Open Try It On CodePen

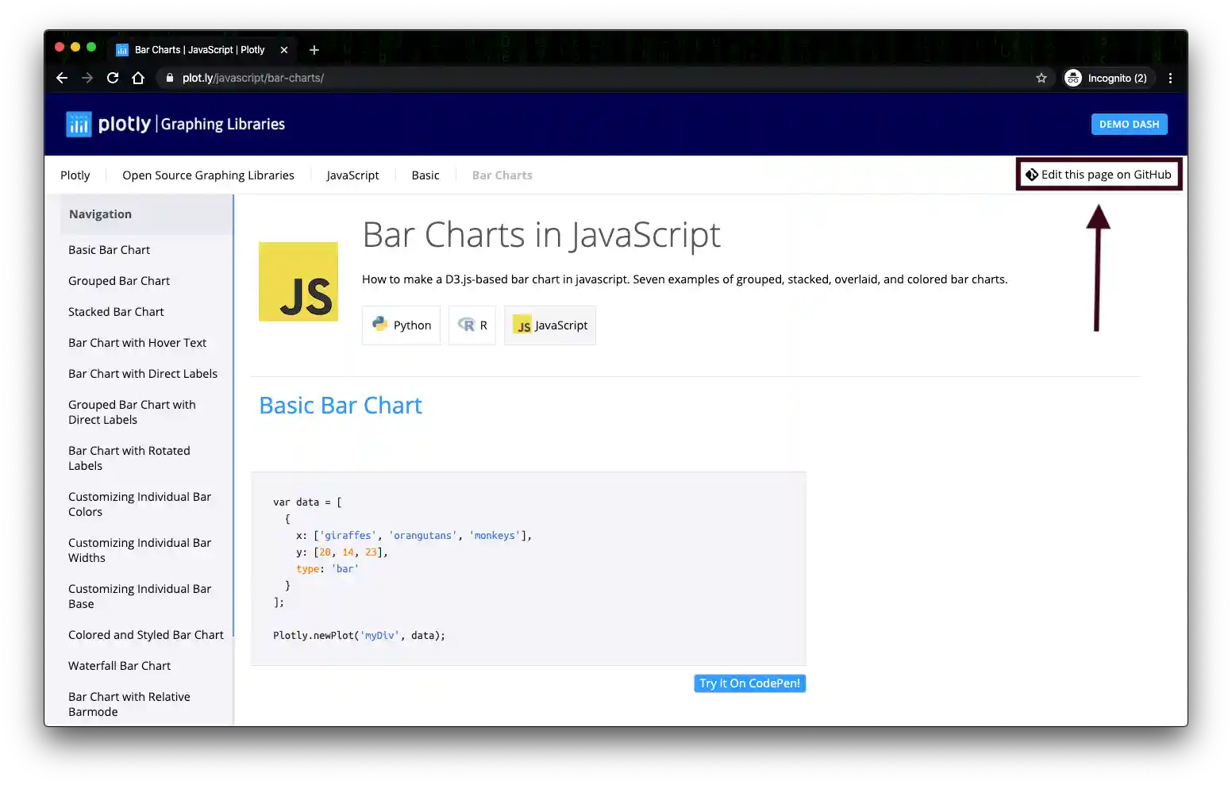tap(749, 683)
